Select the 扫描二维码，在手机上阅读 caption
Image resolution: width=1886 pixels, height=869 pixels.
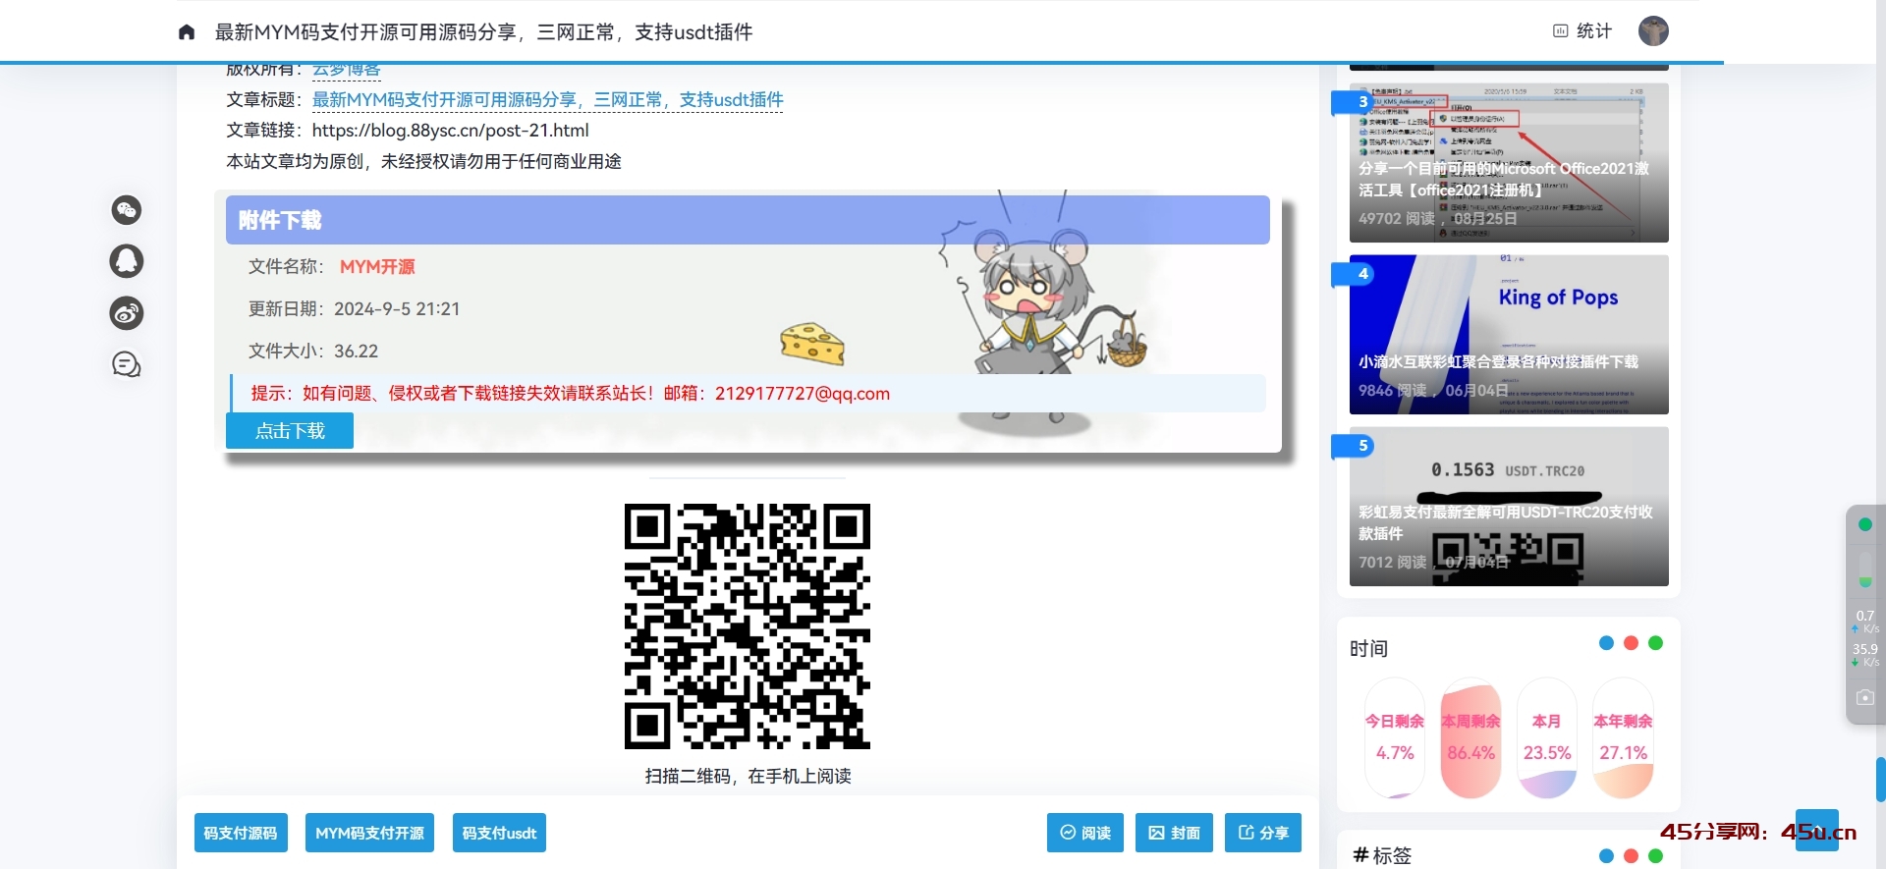[748, 777]
